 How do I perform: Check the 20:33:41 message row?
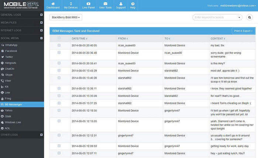point(59,63)
